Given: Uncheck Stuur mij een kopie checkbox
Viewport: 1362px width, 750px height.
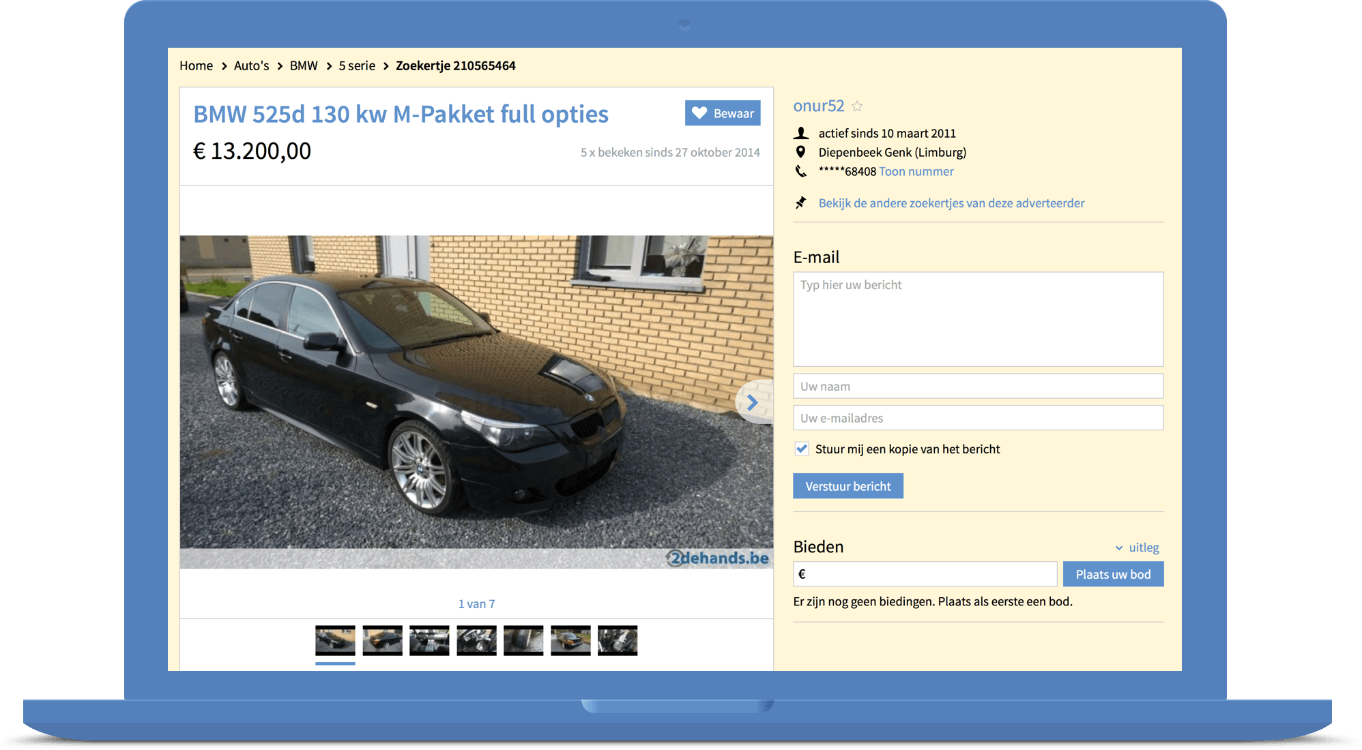Looking at the screenshot, I should 802,449.
